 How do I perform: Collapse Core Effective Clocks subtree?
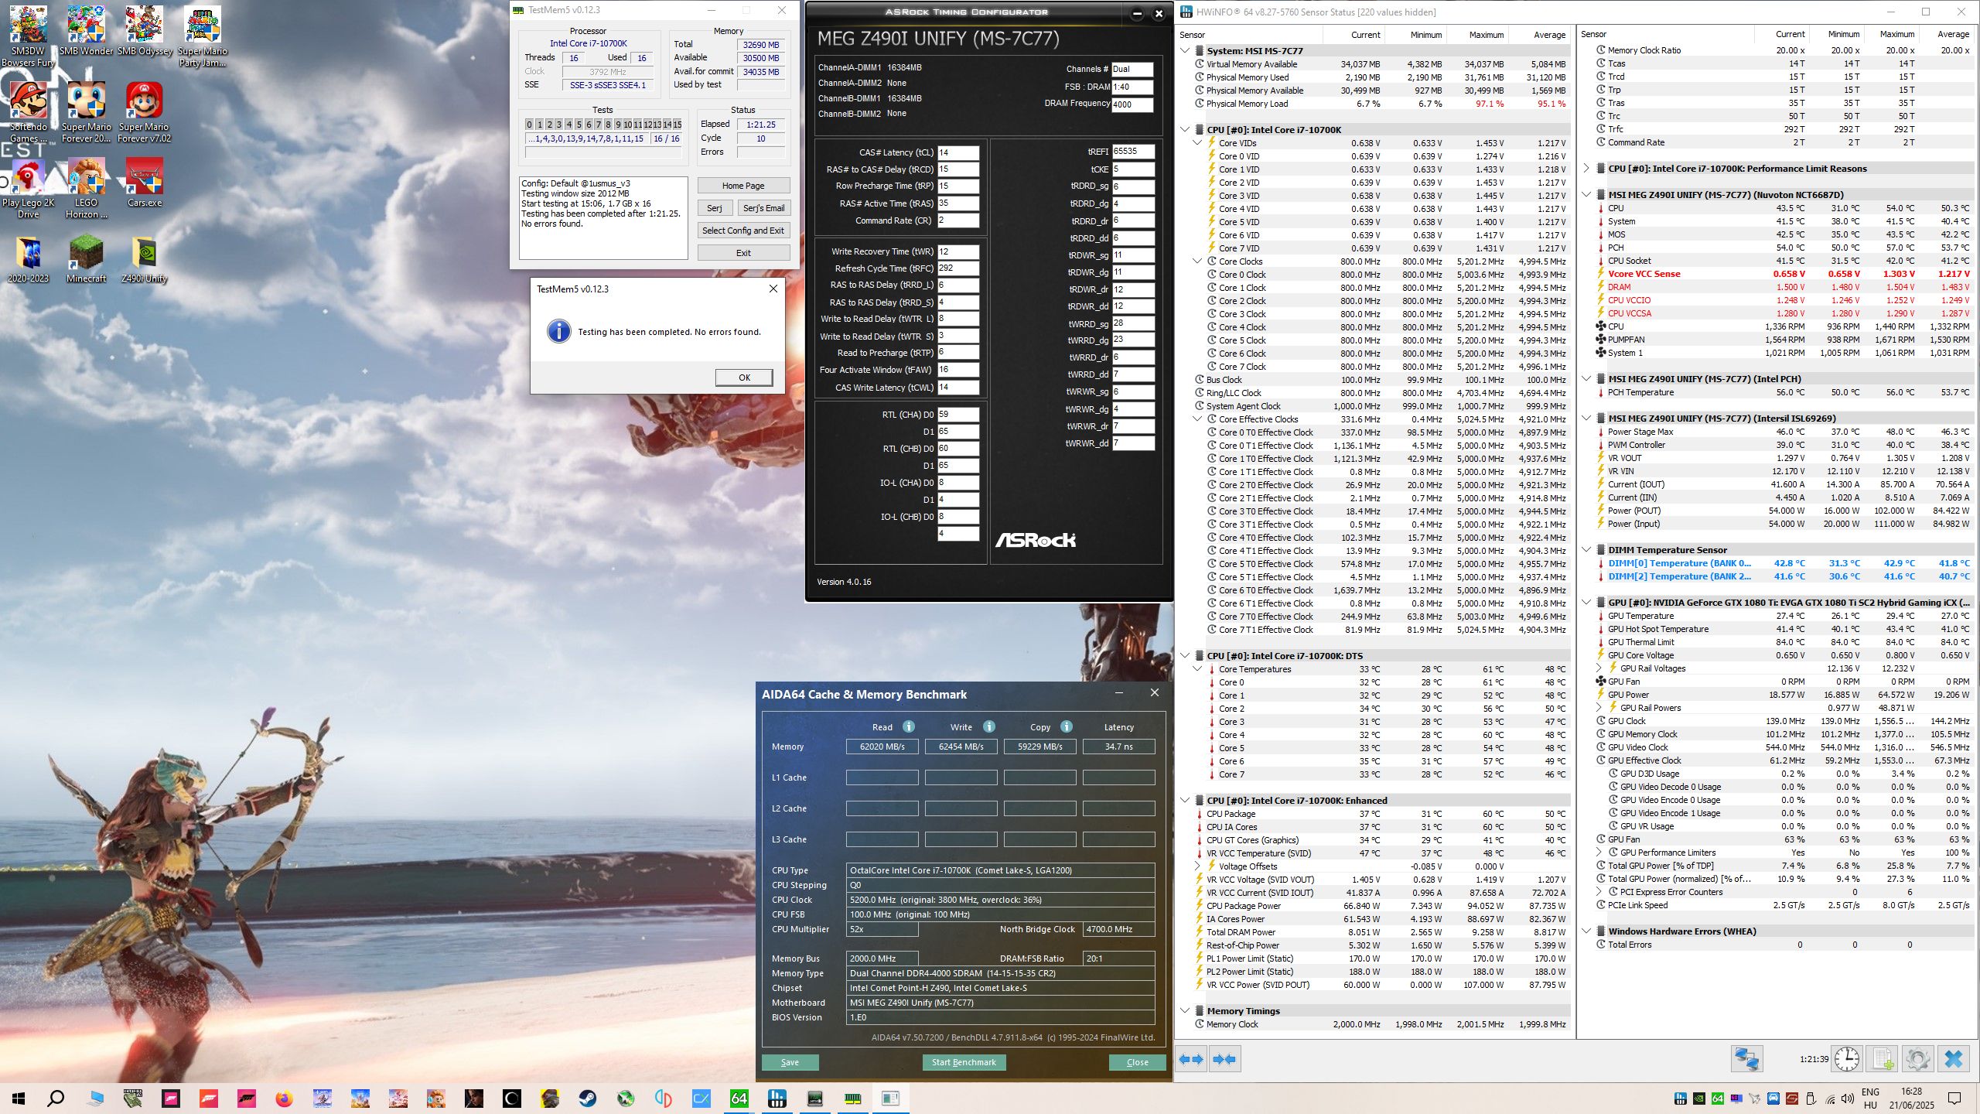coord(1197,419)
